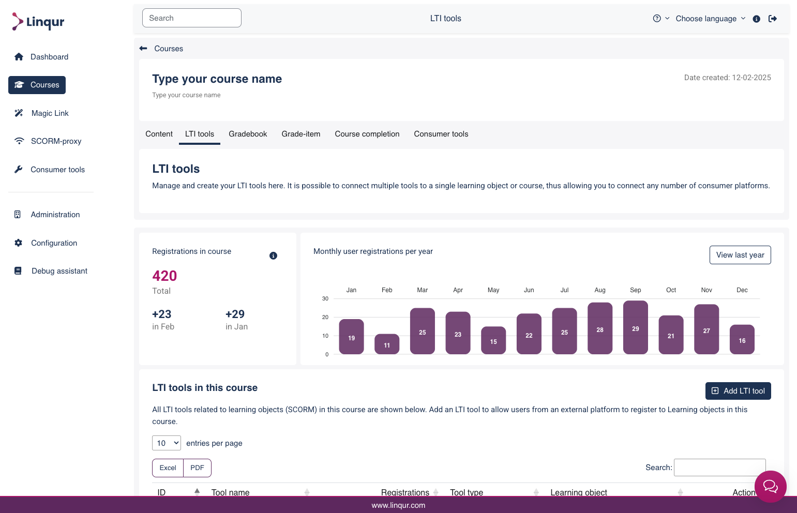Open Administration building icon

click(x=18, y=215)
